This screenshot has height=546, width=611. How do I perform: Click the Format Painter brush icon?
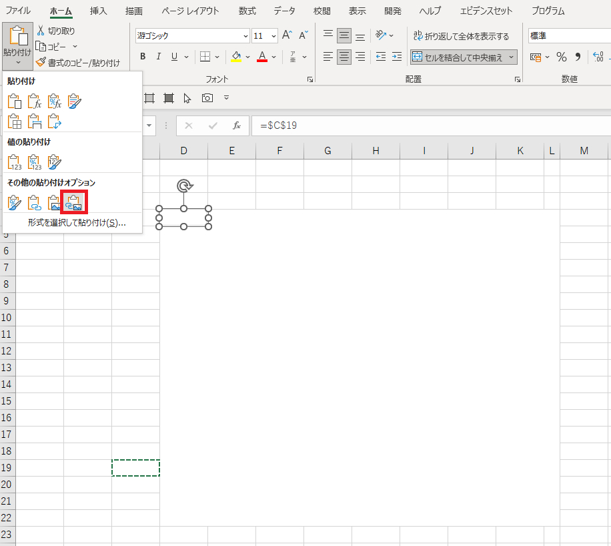click(x=41, y=63)
